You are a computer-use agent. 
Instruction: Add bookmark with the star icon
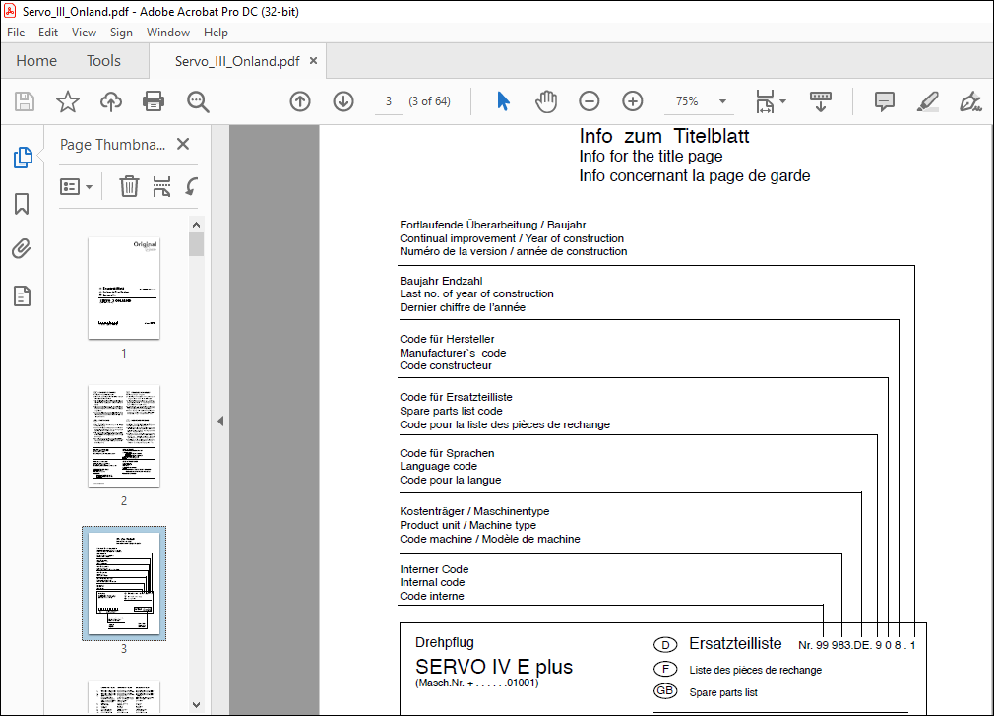(68, 101)
